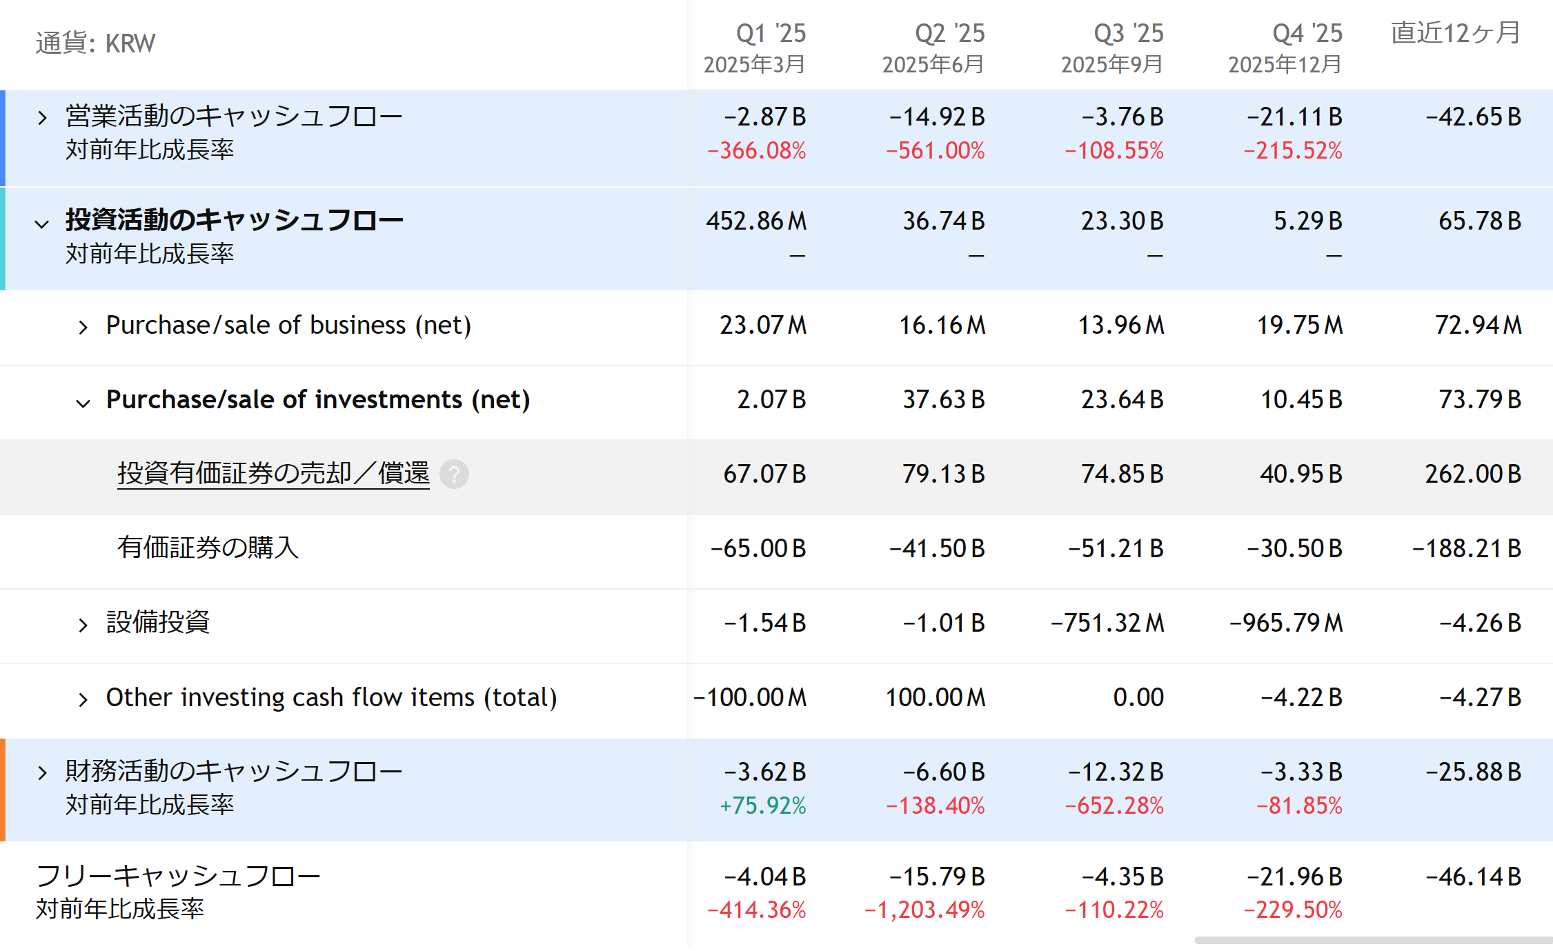Open 投資有価証券の売却／償還 link
Image resolution: width=1553 pixels, height=951 pixels.
click(x=273, y=474)
